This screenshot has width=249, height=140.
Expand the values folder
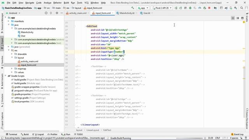point(12,72)
